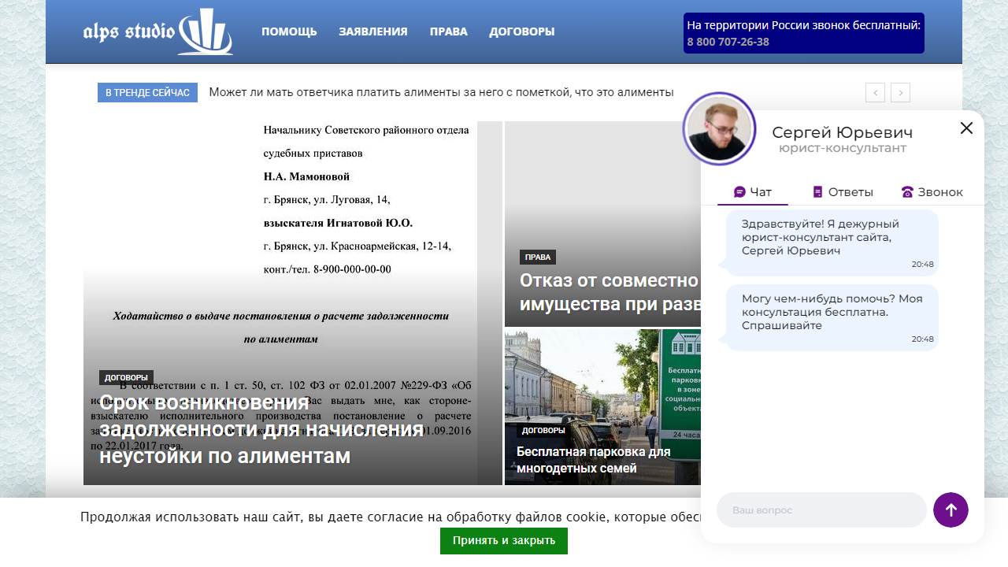Open the Чат tab speech bubble icon

(x=739, y=191)
